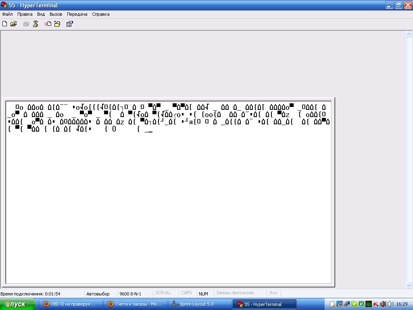Open the Правка menu
This screenshot has width=413, height=310.
pyautogui.click(x=25, y=14)
